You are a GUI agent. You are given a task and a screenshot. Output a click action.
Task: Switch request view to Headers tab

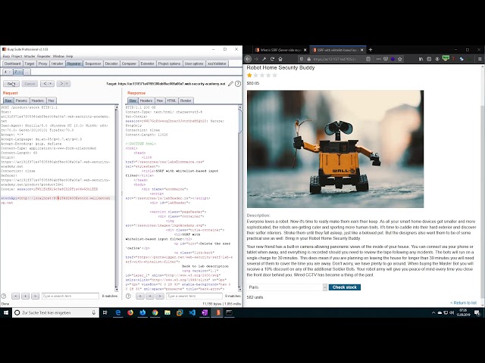[37, 101]
